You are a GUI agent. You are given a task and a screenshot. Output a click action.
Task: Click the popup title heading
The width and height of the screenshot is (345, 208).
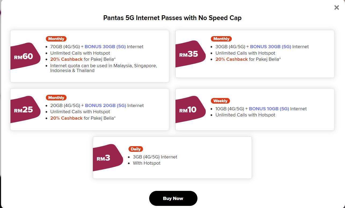pyautogui.click(x=172, y=18)
